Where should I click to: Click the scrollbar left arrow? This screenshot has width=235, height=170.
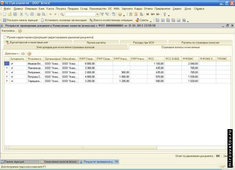7,147
